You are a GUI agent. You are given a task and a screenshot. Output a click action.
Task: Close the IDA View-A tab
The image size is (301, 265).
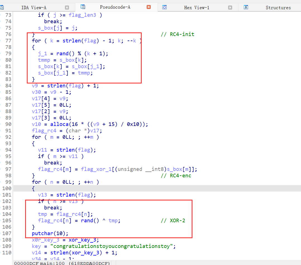[67, 8]
